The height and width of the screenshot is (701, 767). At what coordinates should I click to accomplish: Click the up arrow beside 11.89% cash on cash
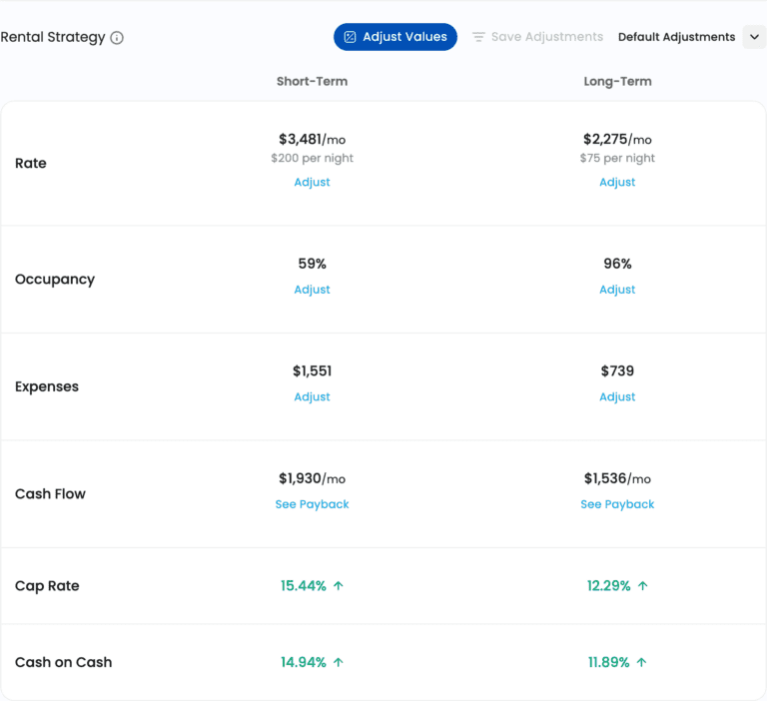point(641,662)
